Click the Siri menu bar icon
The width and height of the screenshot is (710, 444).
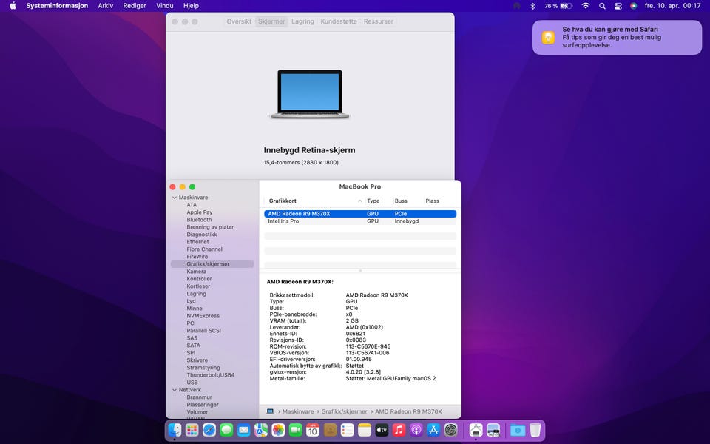634,6
